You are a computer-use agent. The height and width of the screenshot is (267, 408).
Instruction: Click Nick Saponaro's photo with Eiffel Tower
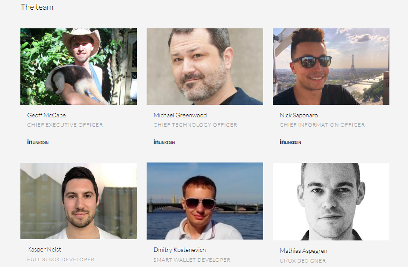(x=331, y=66)
